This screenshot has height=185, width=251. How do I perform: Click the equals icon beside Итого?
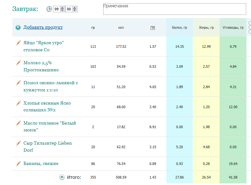[62, 177]
